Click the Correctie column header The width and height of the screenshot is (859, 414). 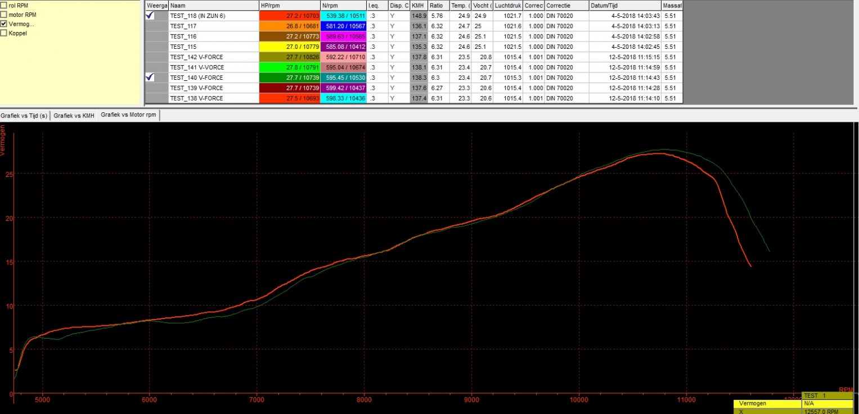point(566,5)
